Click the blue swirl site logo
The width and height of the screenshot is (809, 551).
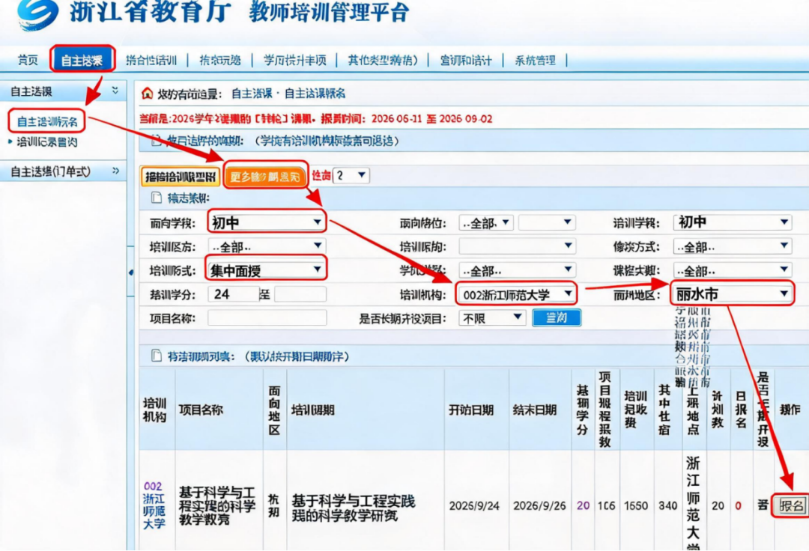pos(37,13)
